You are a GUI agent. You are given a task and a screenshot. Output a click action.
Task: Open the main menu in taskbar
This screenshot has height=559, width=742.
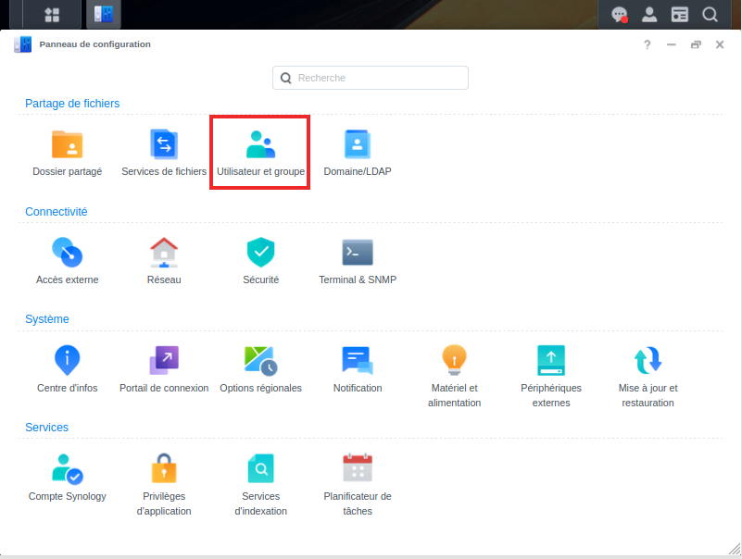[x=52, y=15]
